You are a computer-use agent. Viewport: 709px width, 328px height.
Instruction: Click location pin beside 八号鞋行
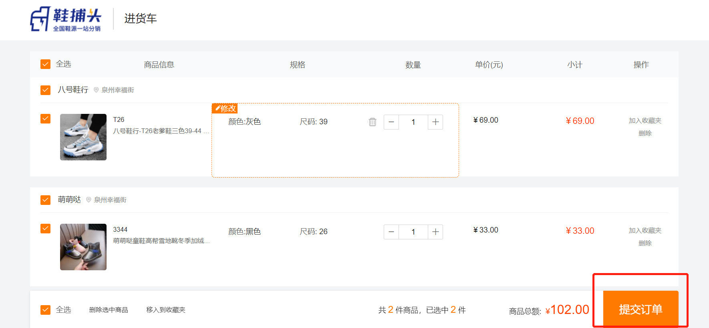[96, 90]
